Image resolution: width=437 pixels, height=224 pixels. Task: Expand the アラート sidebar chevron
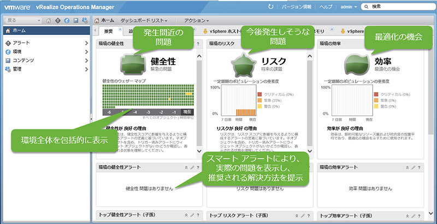point(86,43)
